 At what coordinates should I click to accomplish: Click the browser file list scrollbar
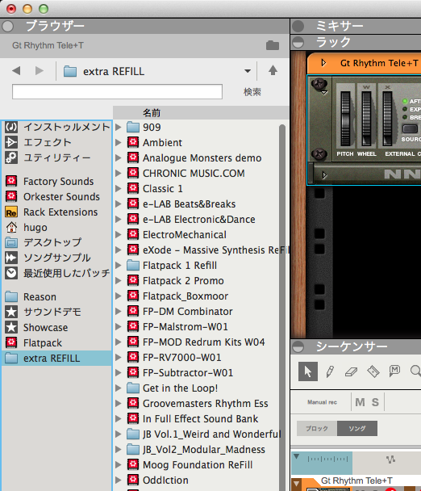pos(282,307)
